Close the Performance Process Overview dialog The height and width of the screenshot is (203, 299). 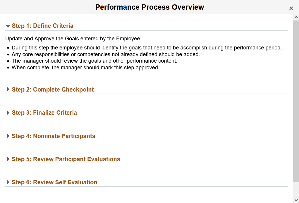[291, 8]
